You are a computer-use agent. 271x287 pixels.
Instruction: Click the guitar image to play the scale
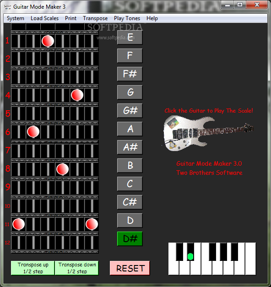point(208,133)
